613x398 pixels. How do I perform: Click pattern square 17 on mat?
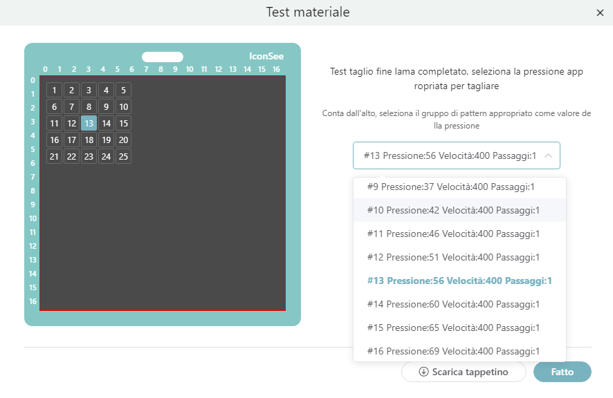click(71, 140)
